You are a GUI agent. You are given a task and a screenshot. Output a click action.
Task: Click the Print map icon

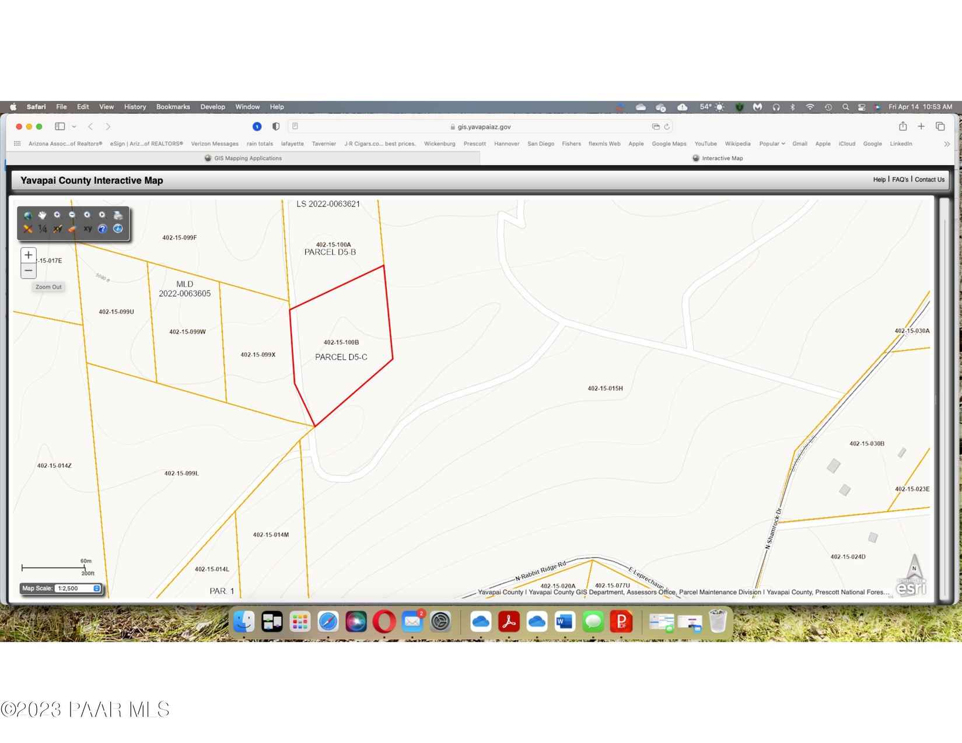click(x=118, y=215)
